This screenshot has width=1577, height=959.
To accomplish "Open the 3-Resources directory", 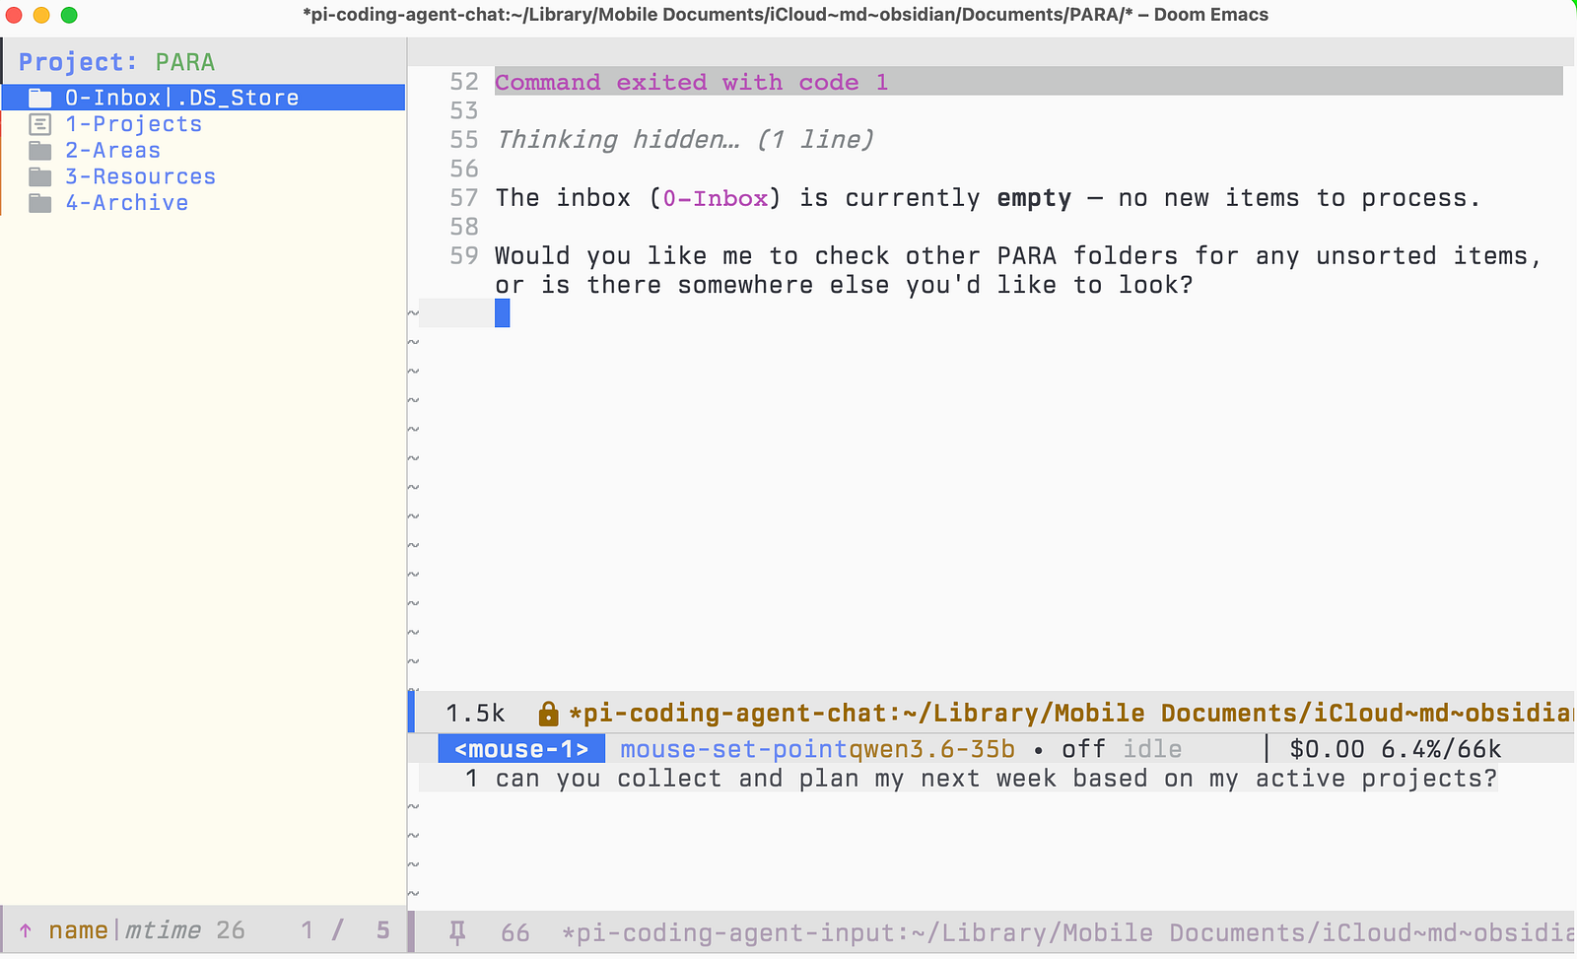I will pyautogui.click(x=141, y=176).
